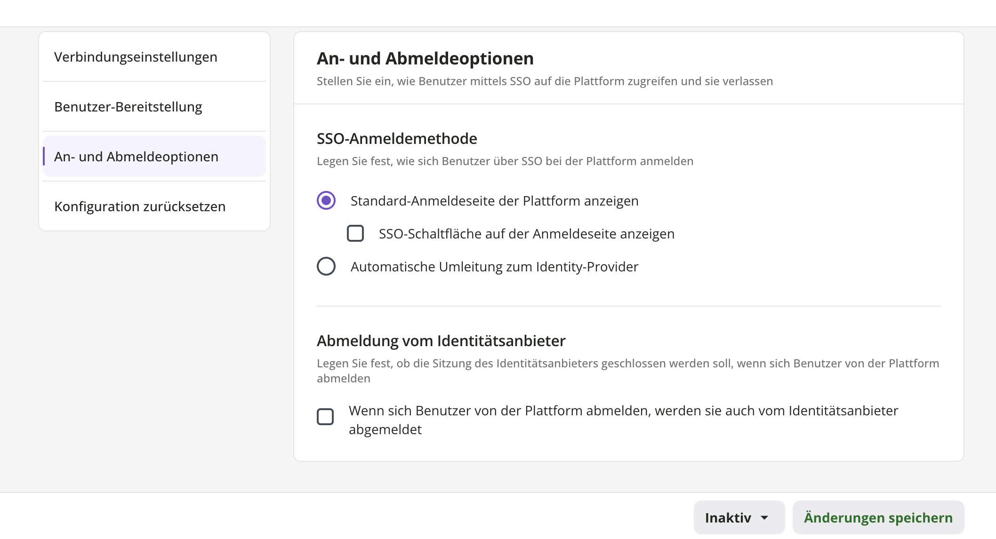
Task: Select Standard-Anmeldeseite der Plattform anzeigen radio
Action: [326, 200]
